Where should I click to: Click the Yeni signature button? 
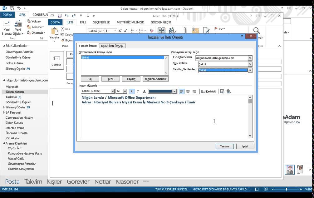pyautogui.click(x=110, y=79)
